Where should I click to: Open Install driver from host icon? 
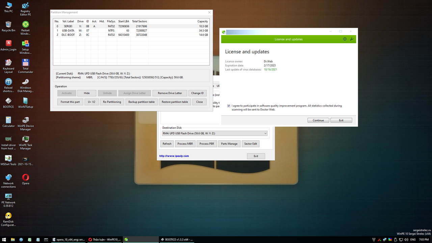pos(8,143)
